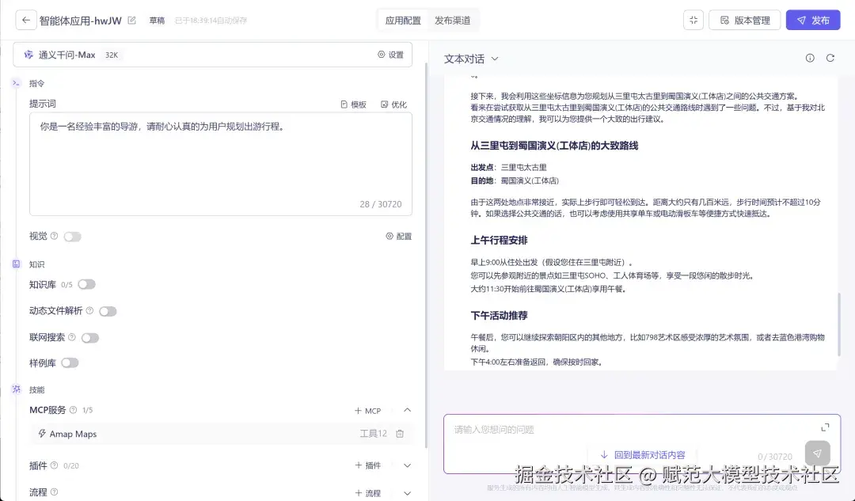Toggle the 联网搜索 switch on
This screenshot has height=501, width=855.
[x=89, y=336]
